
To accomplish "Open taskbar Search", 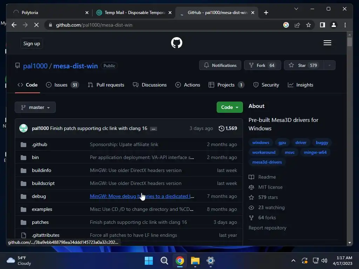I will [x=164, y=261].
